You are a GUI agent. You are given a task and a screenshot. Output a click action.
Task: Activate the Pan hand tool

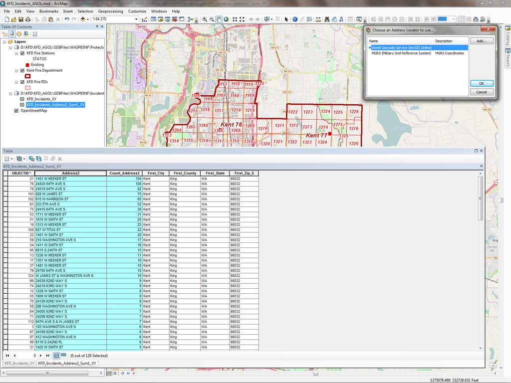pyautogui.click(x=219, y=19)
